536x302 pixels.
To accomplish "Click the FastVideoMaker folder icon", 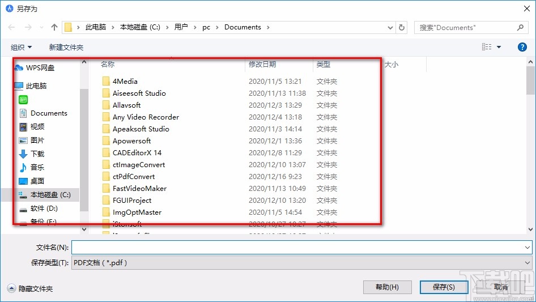I will (x=106, y=189).
